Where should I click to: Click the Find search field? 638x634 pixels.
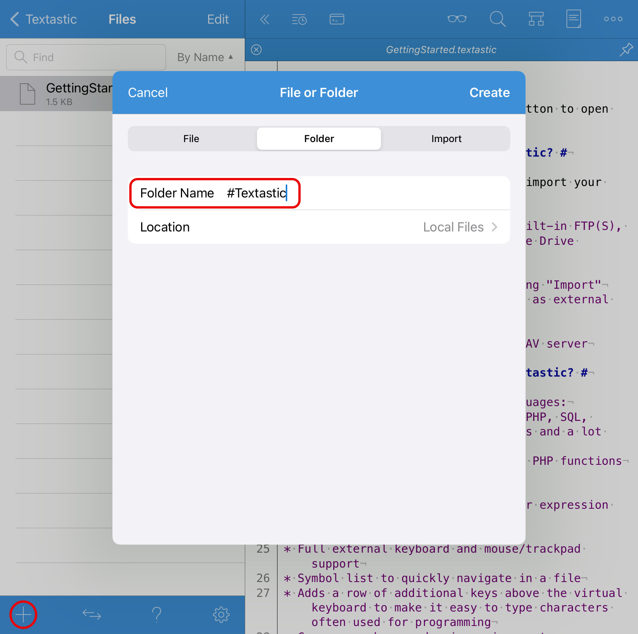(86, 57)
